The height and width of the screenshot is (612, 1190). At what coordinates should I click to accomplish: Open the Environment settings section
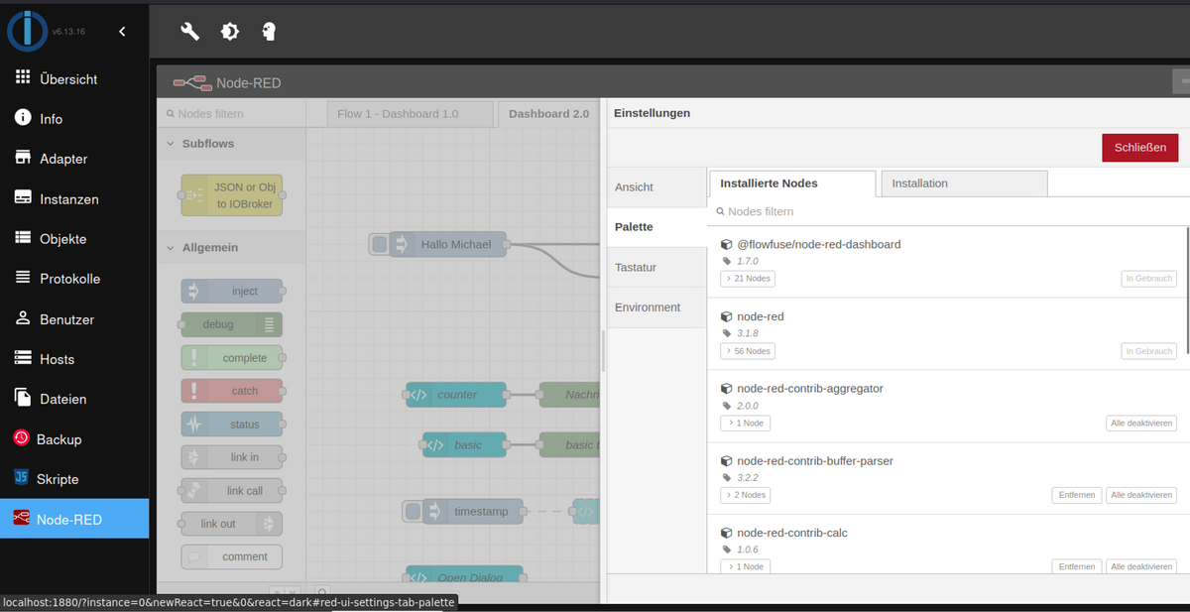click(x=655, y=307)
